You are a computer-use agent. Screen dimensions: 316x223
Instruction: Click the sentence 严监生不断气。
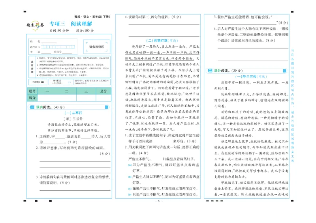(x=139, y=159)
